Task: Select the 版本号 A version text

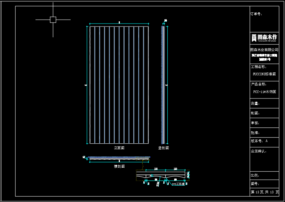Action: (x=259, y=141)
